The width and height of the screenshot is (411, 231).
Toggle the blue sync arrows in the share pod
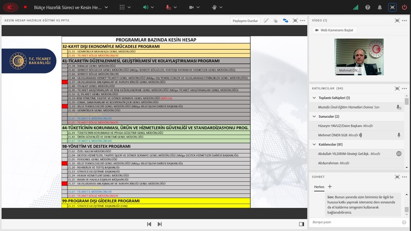click(285, 21)
